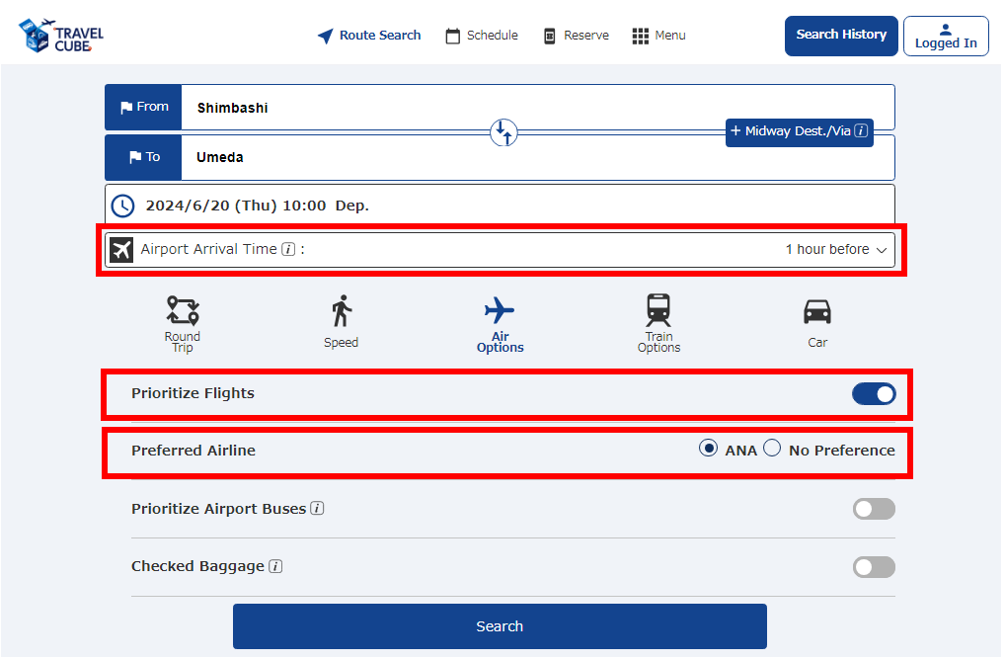This screenshot has height=660, width=1005.
Task: Click the From field showing Shimbashi
Action: pyautogui.click(x=533, y=108)
